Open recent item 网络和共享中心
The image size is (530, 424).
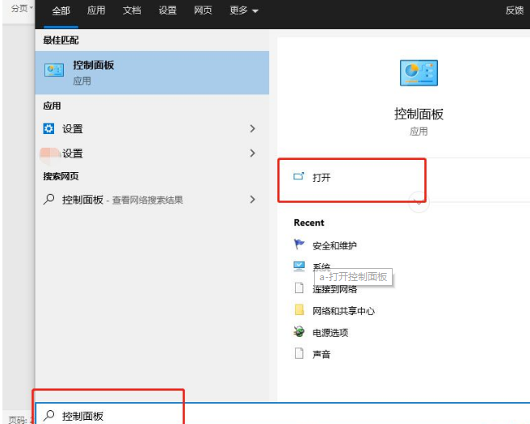343,311
